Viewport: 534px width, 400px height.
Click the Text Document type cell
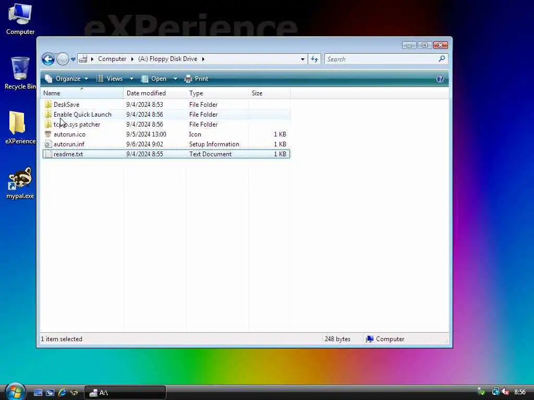211,154
